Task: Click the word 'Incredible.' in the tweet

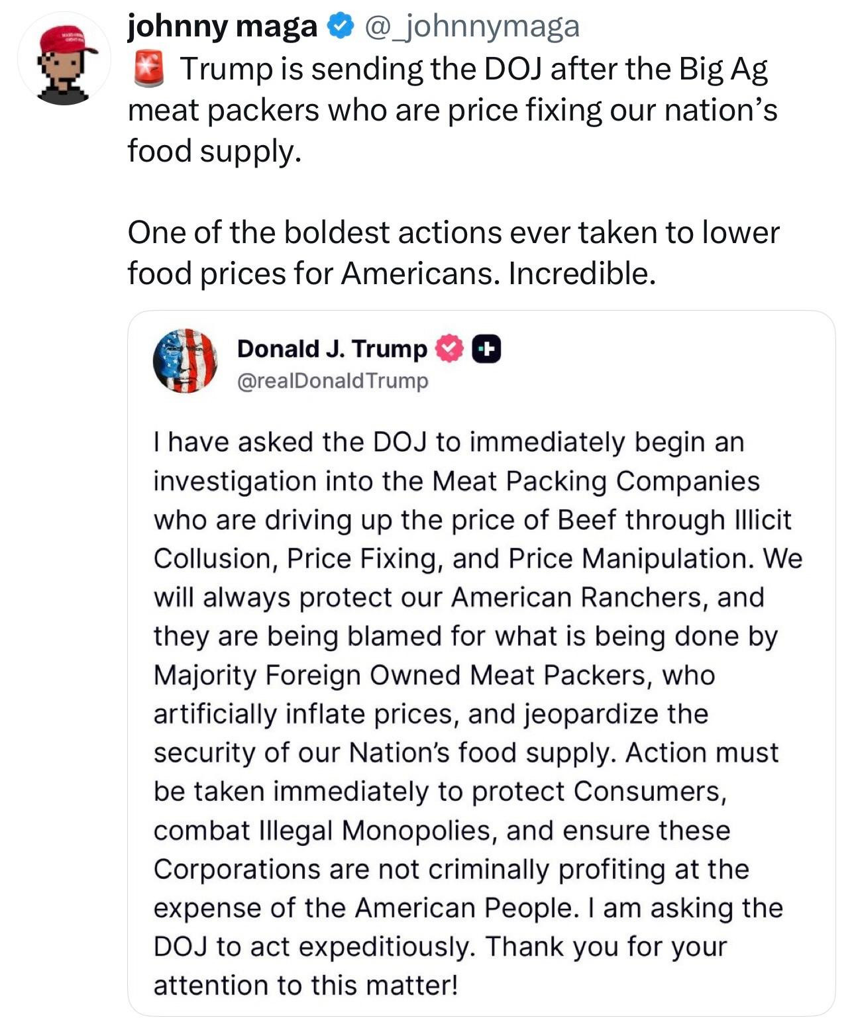Action: 582,273
